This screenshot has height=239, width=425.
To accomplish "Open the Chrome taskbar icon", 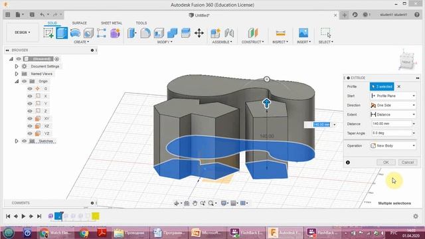I will [x=84, y=233].
